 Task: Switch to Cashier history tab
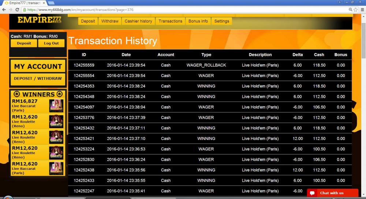point(138,21)
